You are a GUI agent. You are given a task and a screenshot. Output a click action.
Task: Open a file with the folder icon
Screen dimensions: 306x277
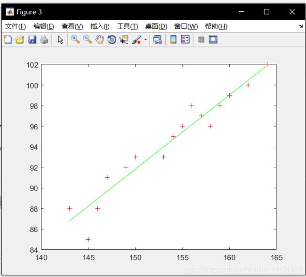[20, 40]
